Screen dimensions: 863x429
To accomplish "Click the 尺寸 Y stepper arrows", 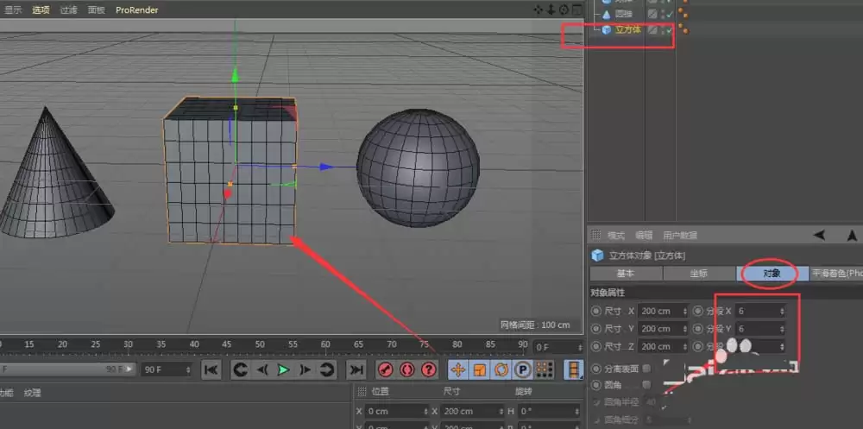I will pyautogui.click(x=685, y=329).
